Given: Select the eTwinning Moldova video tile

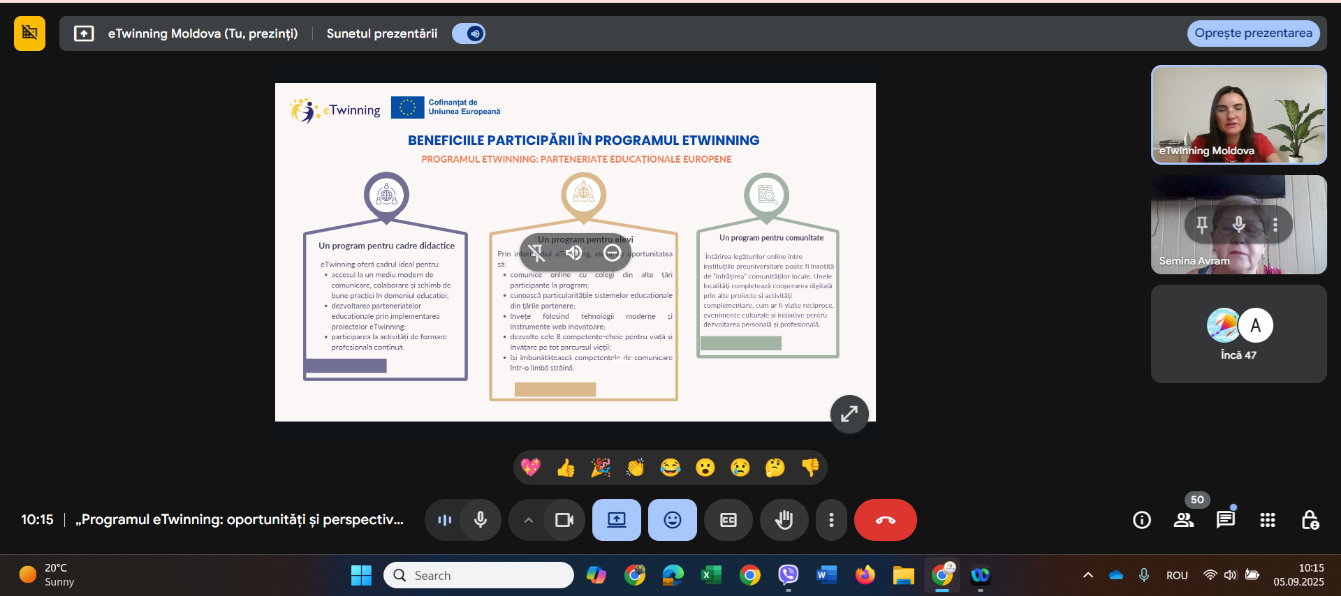Looking at the screenshot, I should [x=1238, y=115].
